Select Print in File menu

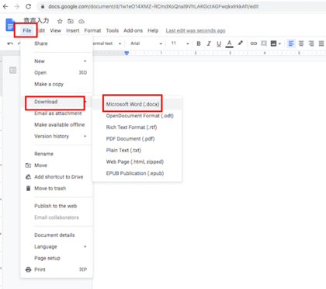click(57, 270)
